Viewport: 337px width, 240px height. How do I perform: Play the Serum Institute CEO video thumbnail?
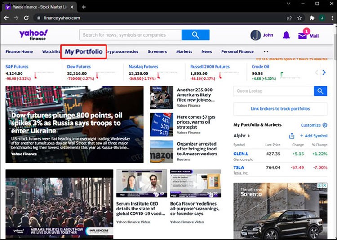coord(142,183)
